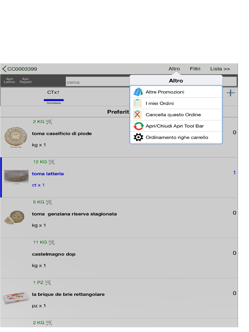Click the I miei Ordini clipboard icon
The height and width of the screenshot is (332, 249).
pyautogui.click(x=137, y=103)
